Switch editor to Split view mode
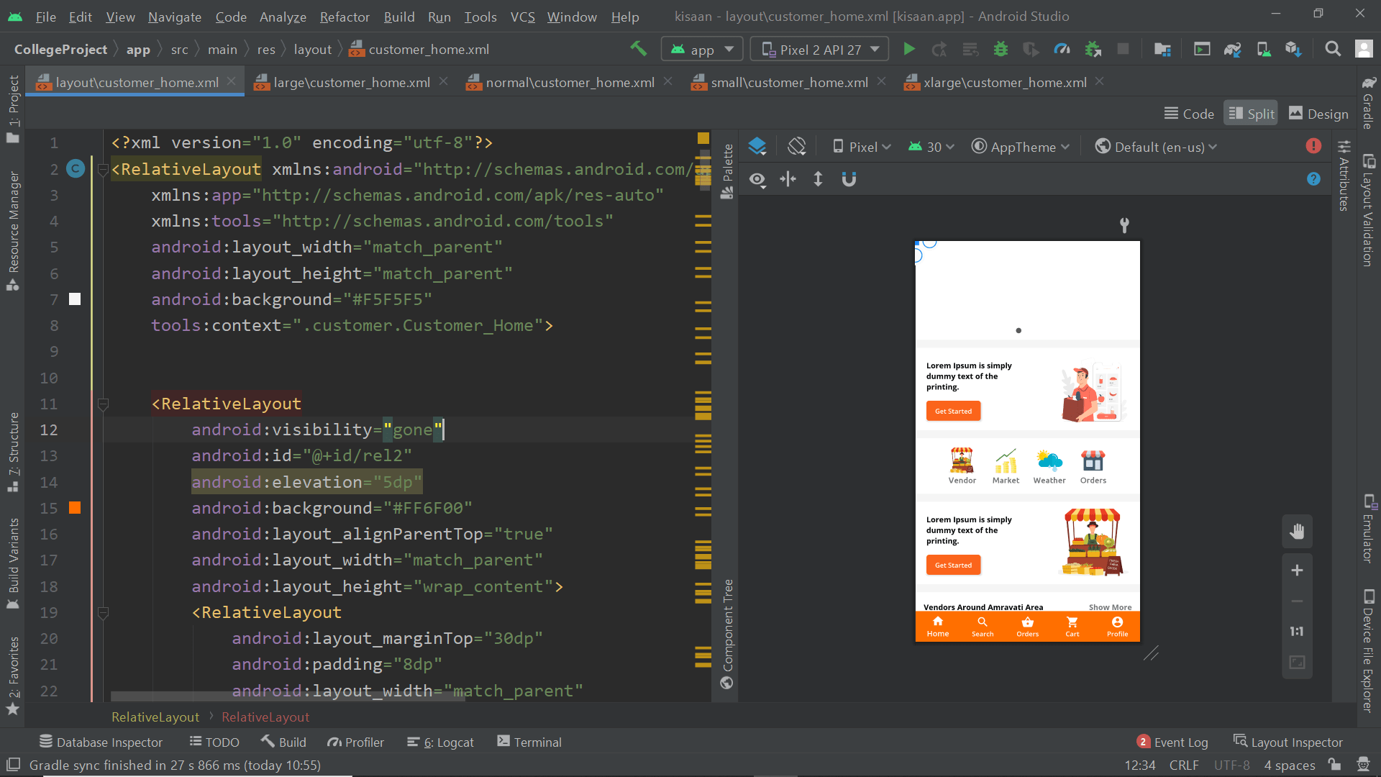Viewport: 1381px width, 777px height. (1251, 114)
